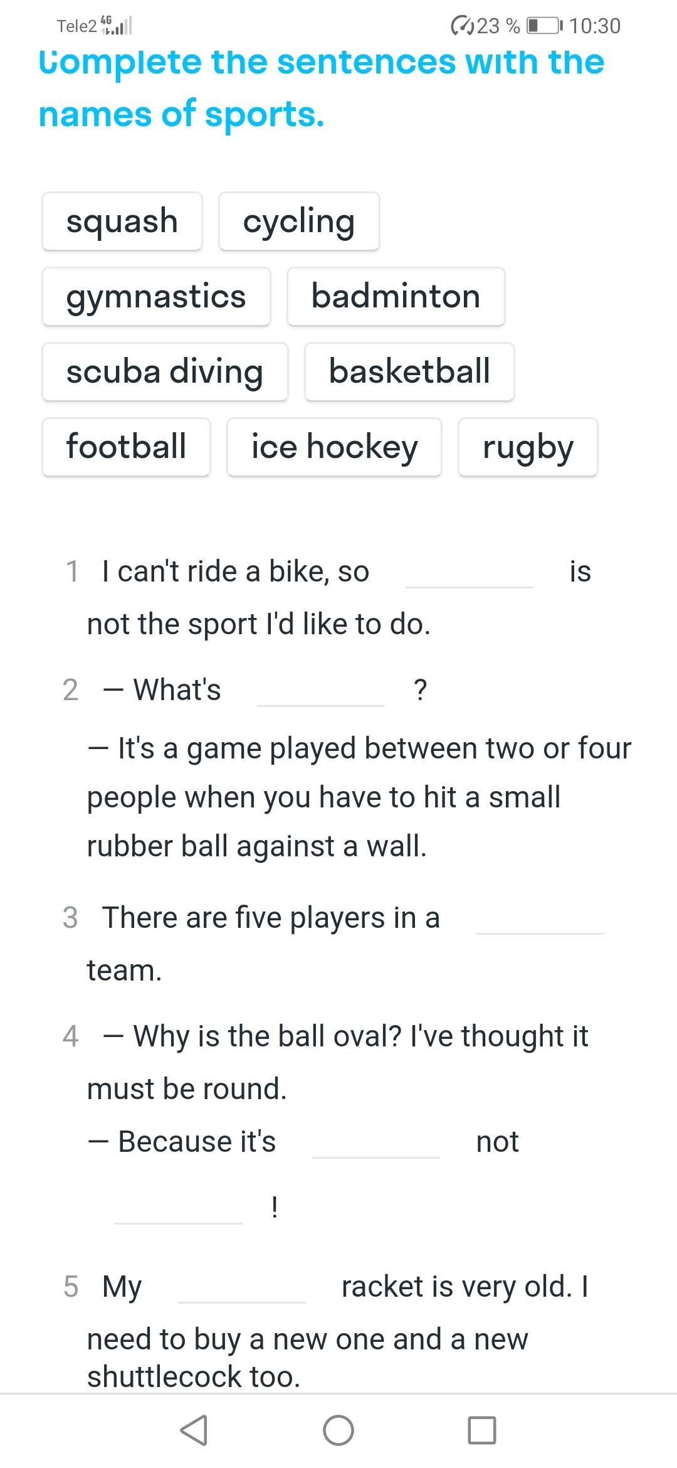Select the 'squash' word chip

point(122,221)
